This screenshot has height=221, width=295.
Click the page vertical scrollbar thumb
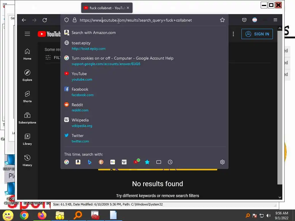click(280, 107)
